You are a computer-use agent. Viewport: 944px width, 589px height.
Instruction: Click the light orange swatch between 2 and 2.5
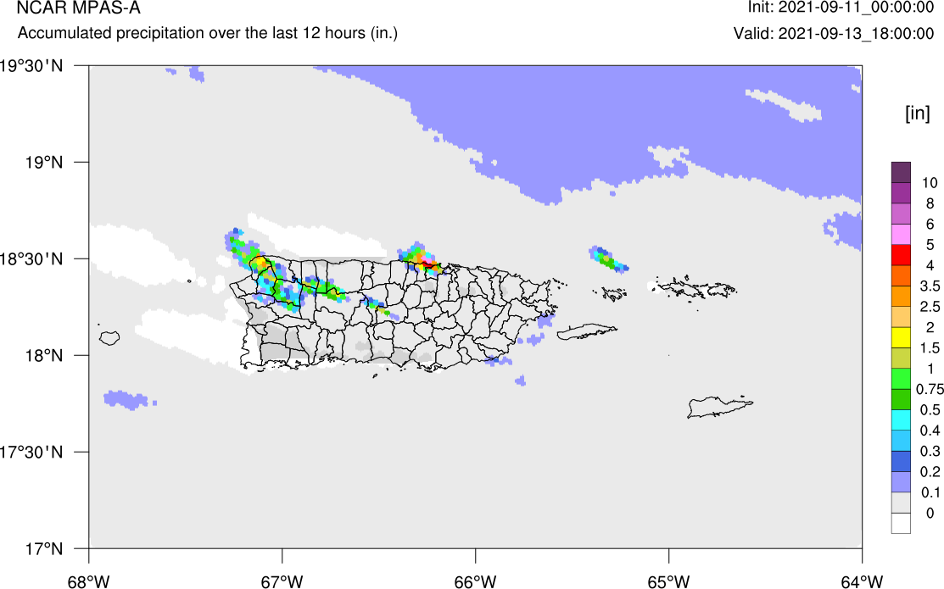click(901, 316)
